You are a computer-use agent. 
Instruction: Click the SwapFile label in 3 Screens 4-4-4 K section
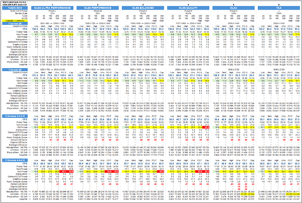pos(23,199)
